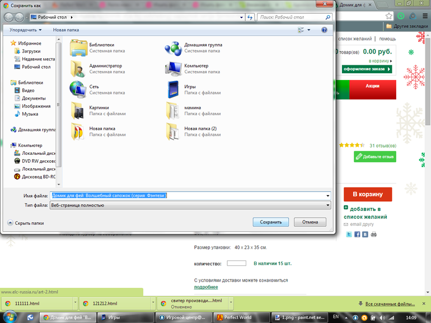Open the Библиотеки folder icon
The image size is (431, 323).
[x=78, y=47]
